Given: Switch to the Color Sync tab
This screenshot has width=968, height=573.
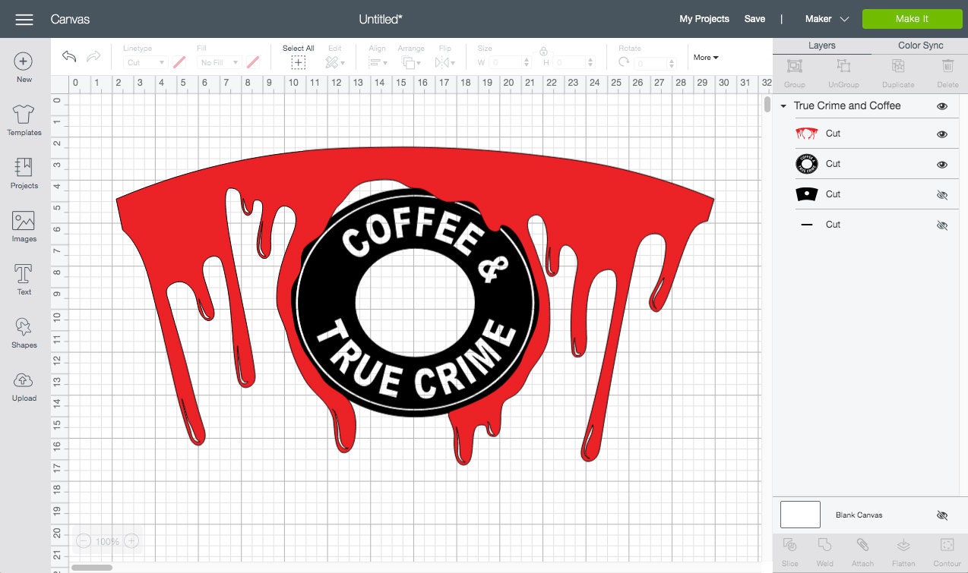Looking at the screenshot, I should click(920, 45).
